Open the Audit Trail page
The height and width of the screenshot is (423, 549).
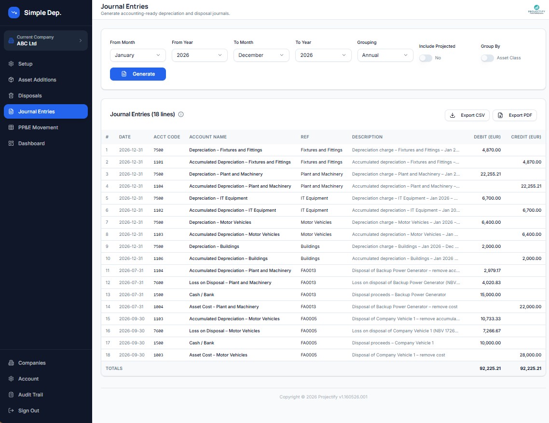(x=46, y=395)
